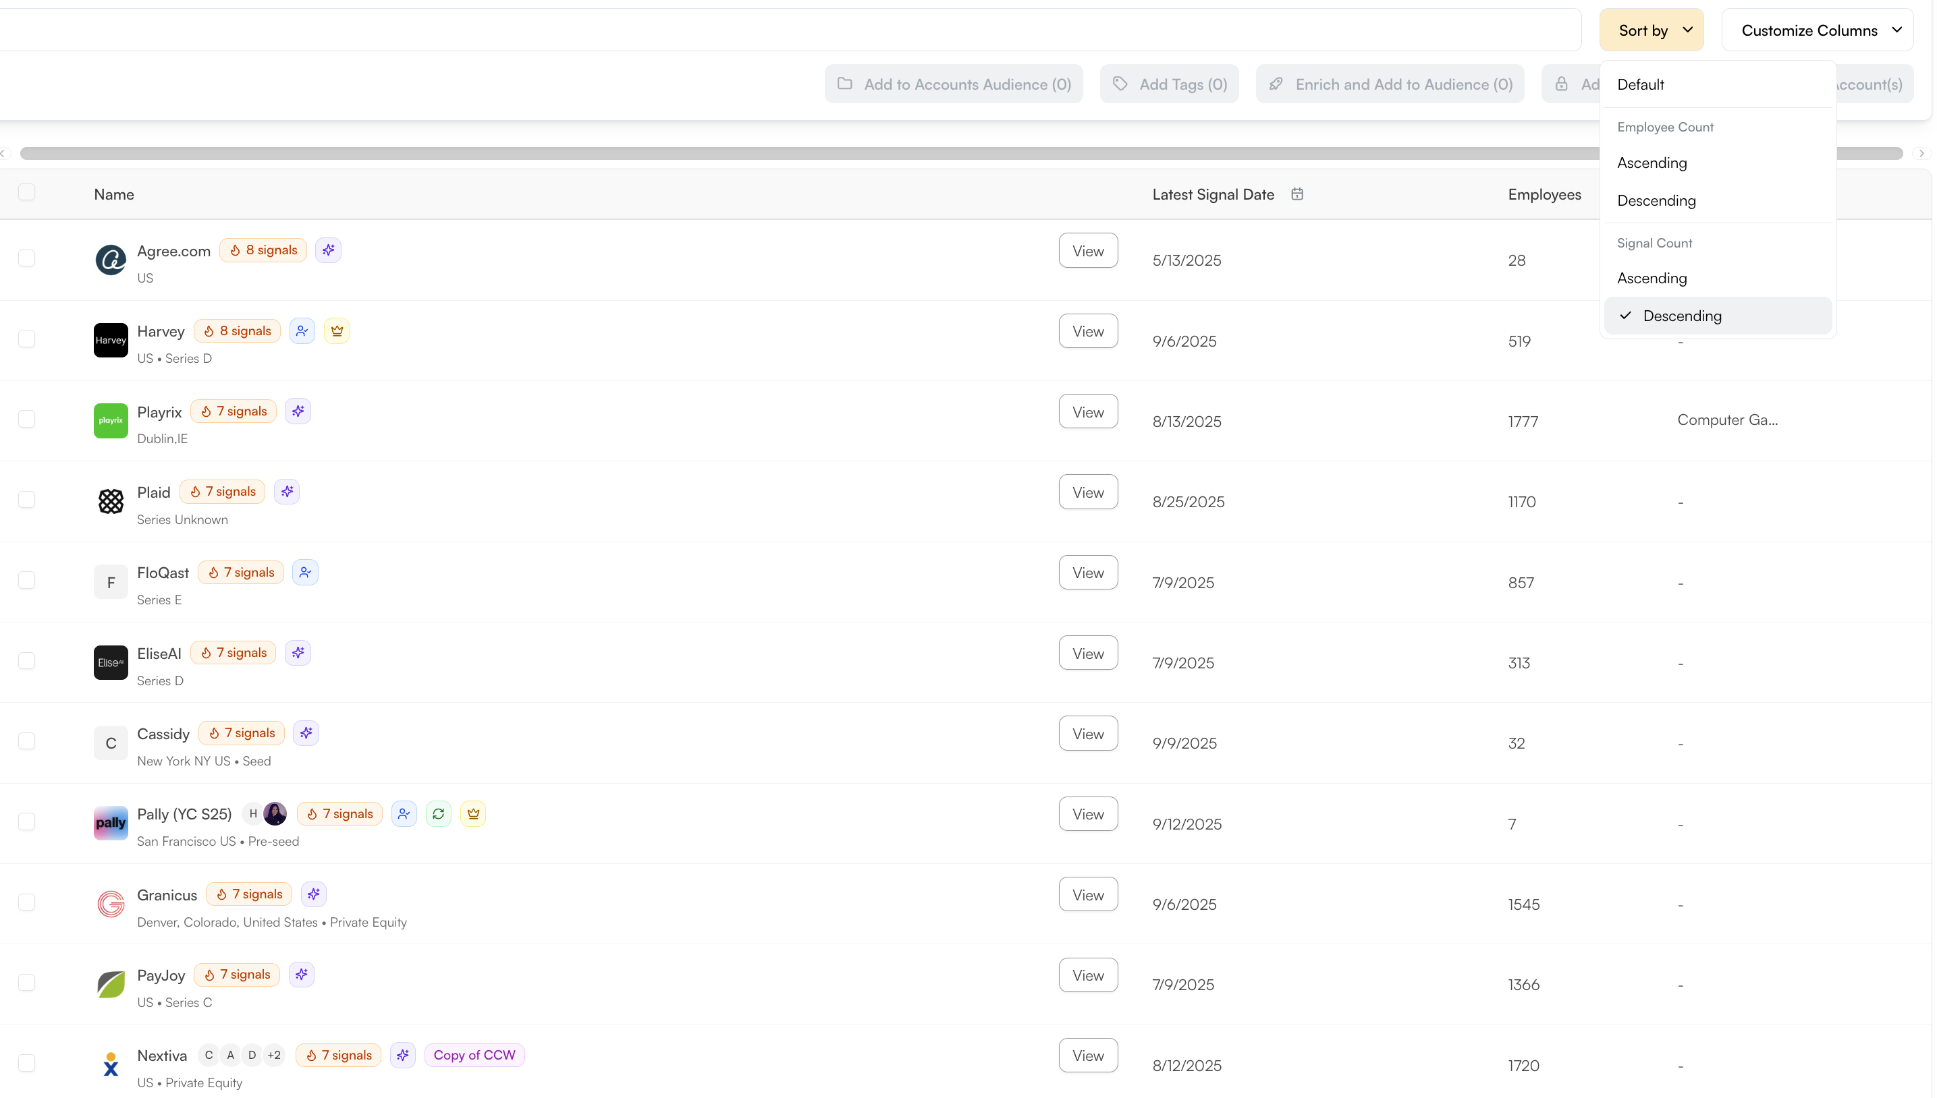Image resolution: width=1937 pixels, height=1098 pixels.
Task: Click Enrich and Add to Audience button
Action: coord(1390,84)
